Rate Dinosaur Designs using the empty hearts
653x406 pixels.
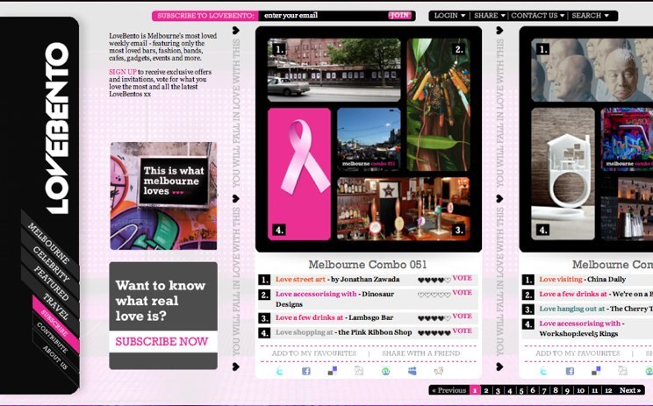[x=434, y=295]
